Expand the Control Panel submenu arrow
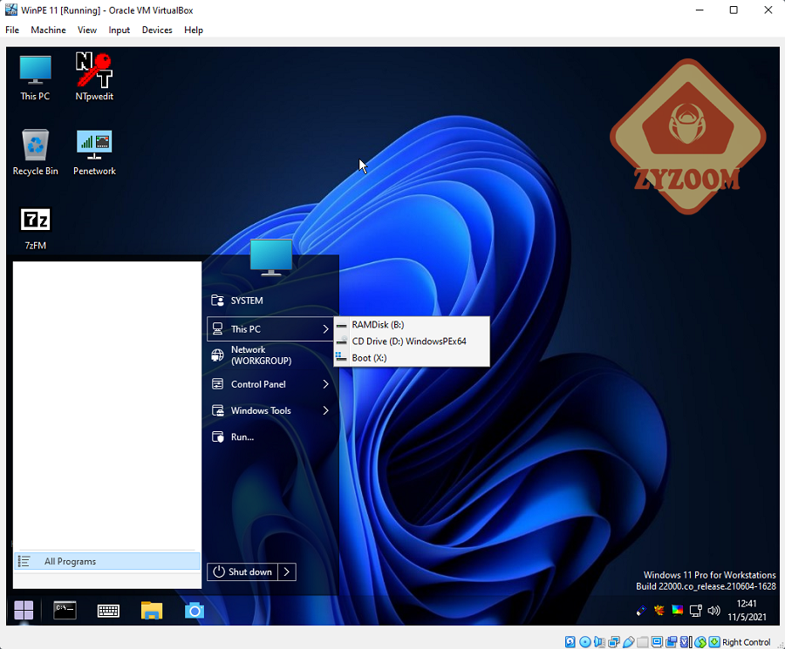 click(325, 384)
